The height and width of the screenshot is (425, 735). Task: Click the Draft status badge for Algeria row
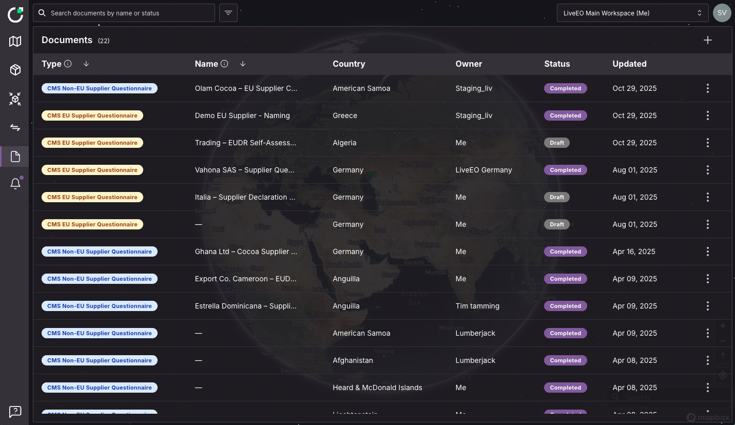[556, 143]
